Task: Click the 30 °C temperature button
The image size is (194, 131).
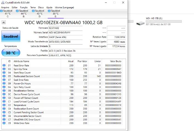Action: pyautogui.click(x=11, y=53)
